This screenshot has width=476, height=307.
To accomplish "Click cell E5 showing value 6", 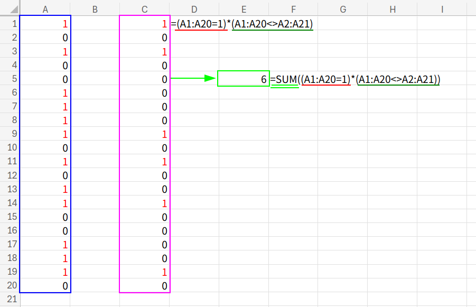I will pyautogui.click(x=244, y=79).
